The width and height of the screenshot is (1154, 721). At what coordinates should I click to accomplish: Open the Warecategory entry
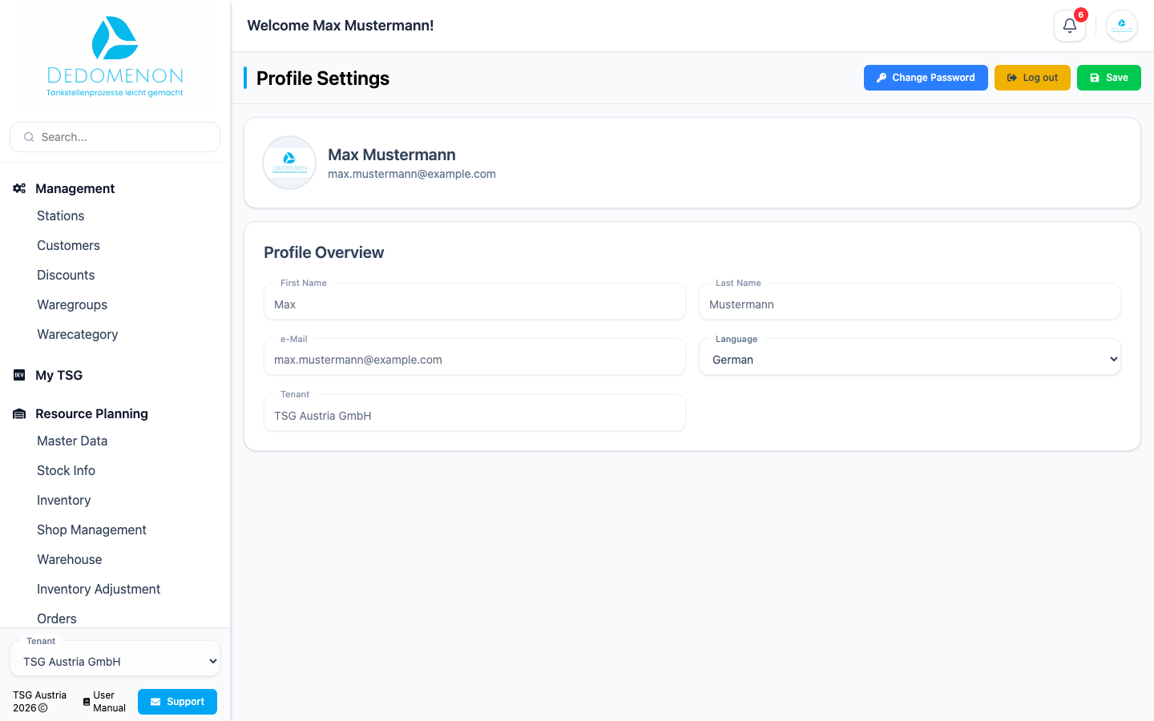pyautogui.click(x=78, y=335)
